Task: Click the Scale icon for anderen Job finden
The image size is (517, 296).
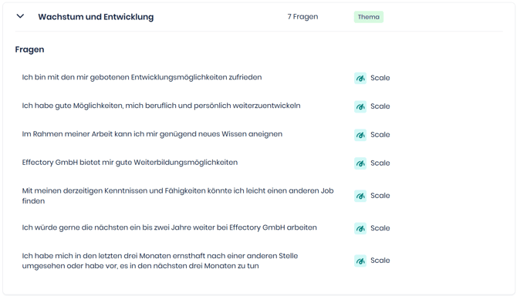Action: pyautogui.click(x=360, y=196)
